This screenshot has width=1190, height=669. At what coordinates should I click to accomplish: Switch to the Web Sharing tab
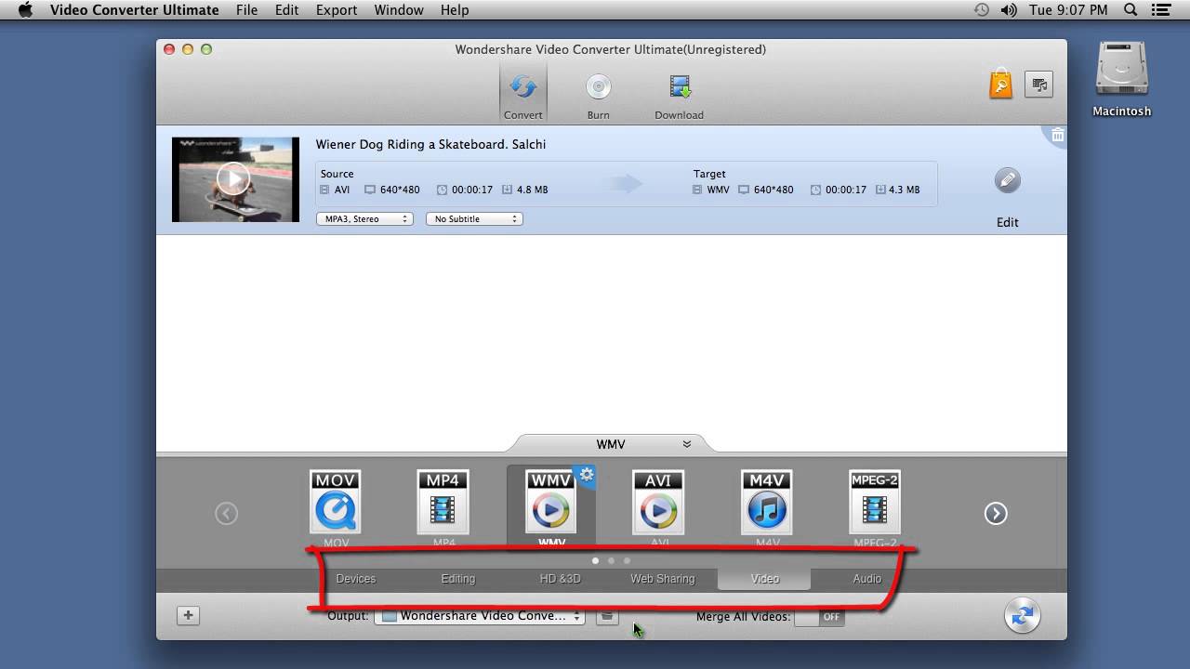[x=663, y=579]
